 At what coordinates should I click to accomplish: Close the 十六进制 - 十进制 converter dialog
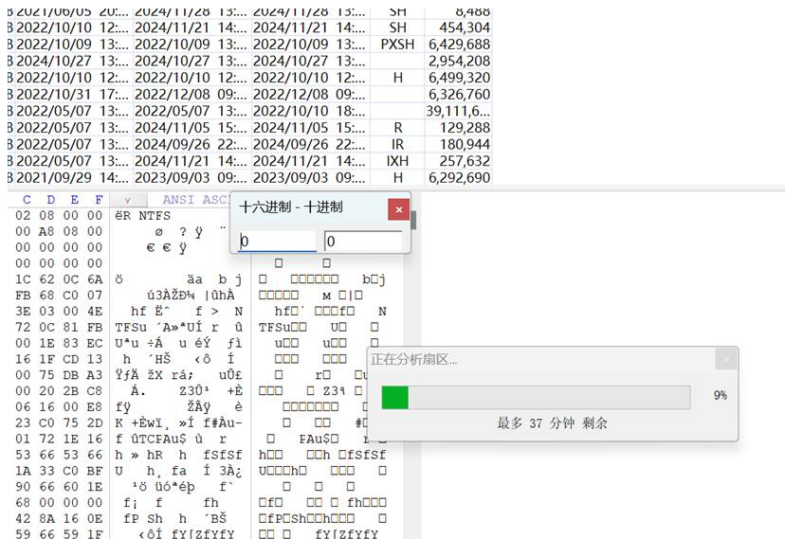coord(398,209)
